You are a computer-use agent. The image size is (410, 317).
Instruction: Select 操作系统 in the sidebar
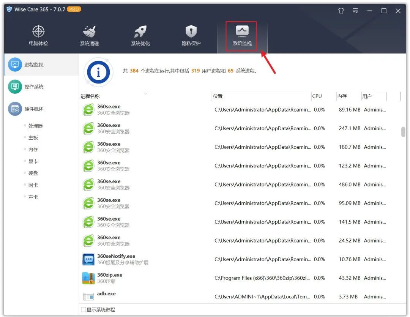coord(41,87)
